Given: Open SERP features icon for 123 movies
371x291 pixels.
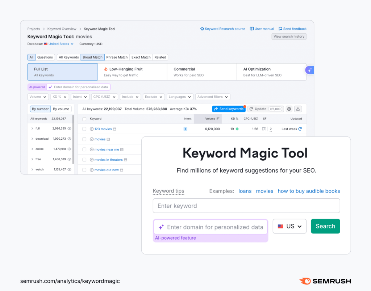Looking at the screenshot, I should [x=264, y=129].
